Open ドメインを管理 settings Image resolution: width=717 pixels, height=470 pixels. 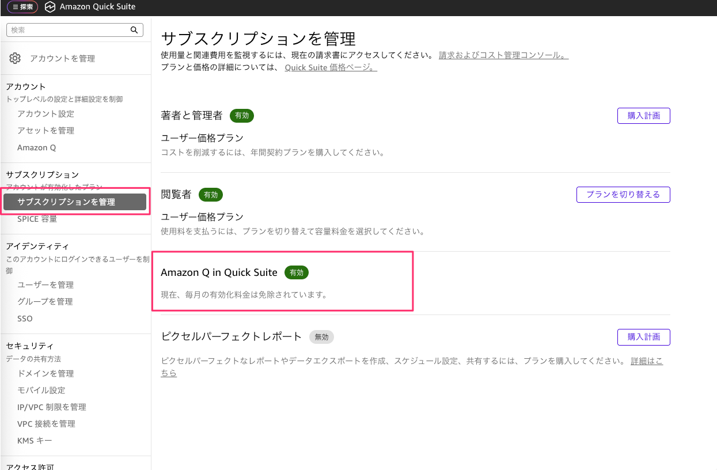[x=45, y=374]
